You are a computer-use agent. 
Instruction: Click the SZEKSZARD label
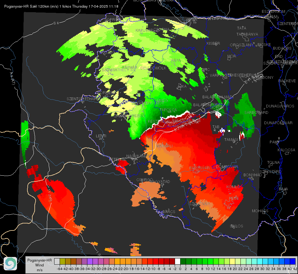point(270,172)
